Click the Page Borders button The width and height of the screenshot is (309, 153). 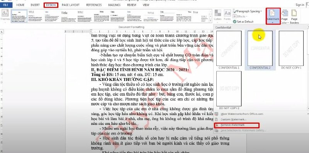294,17
